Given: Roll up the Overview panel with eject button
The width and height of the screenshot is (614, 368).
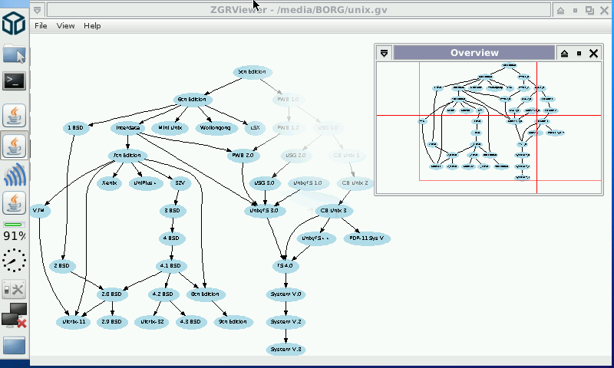Looking at the screenshot, I should coord(564,54).
